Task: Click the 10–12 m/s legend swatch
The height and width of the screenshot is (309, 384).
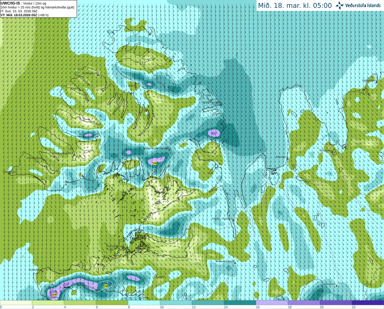Action: (176, 303)
